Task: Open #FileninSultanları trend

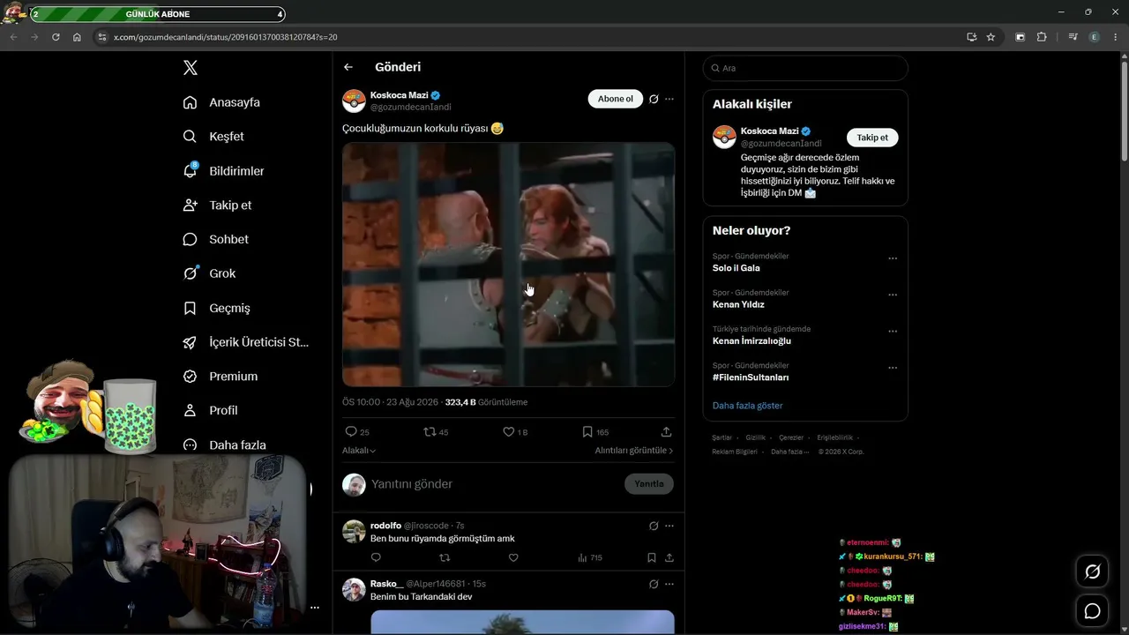Action: pos(751,377)
